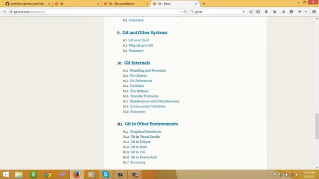
Task: Open the green app icon on taskbar
Action: (33, 175)
